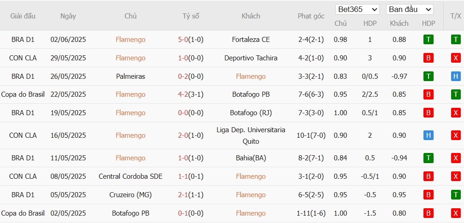Click the green T badge for Fortaleza CE HDP

click(x=429, y=40)
